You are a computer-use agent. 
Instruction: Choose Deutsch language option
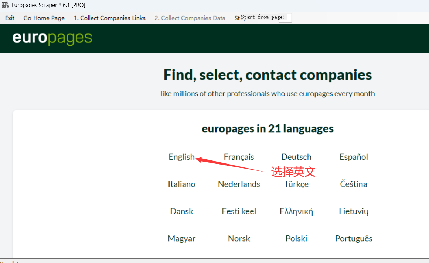point(296,157)
